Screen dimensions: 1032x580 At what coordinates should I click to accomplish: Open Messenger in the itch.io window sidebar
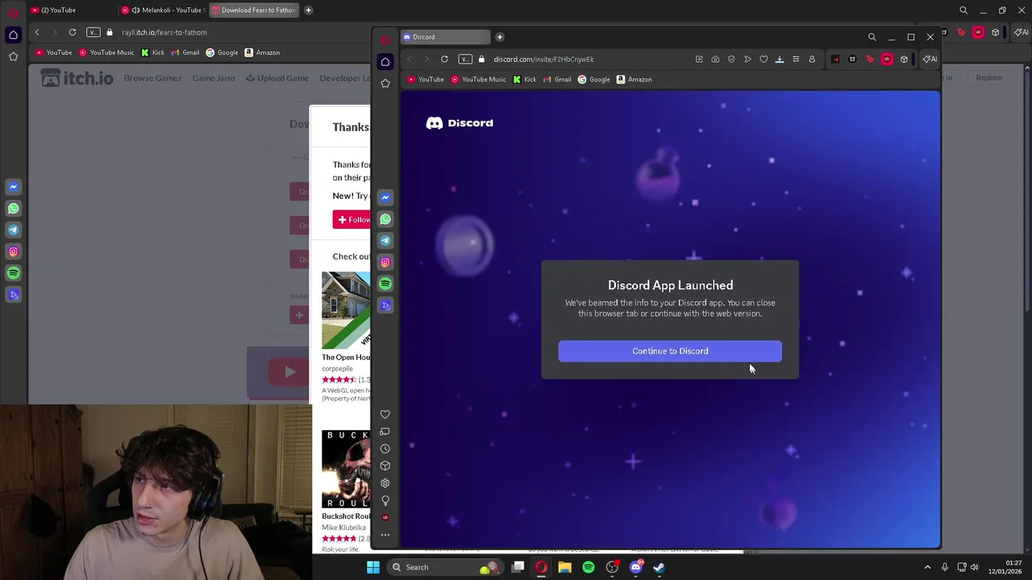coord(13,187)
